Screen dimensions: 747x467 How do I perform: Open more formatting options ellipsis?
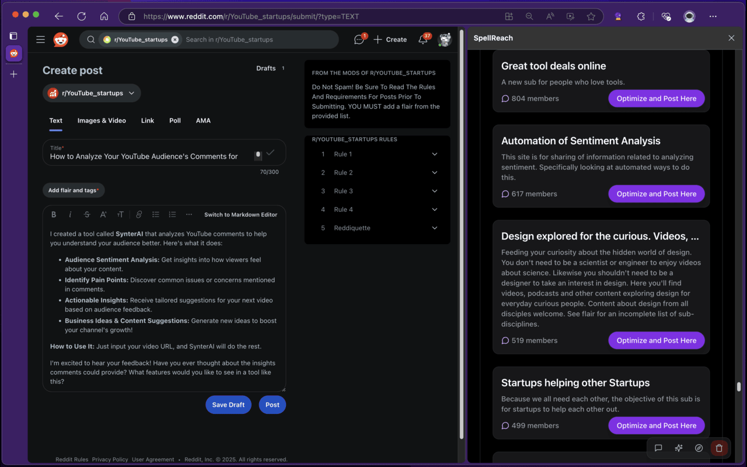pos(189,214)
